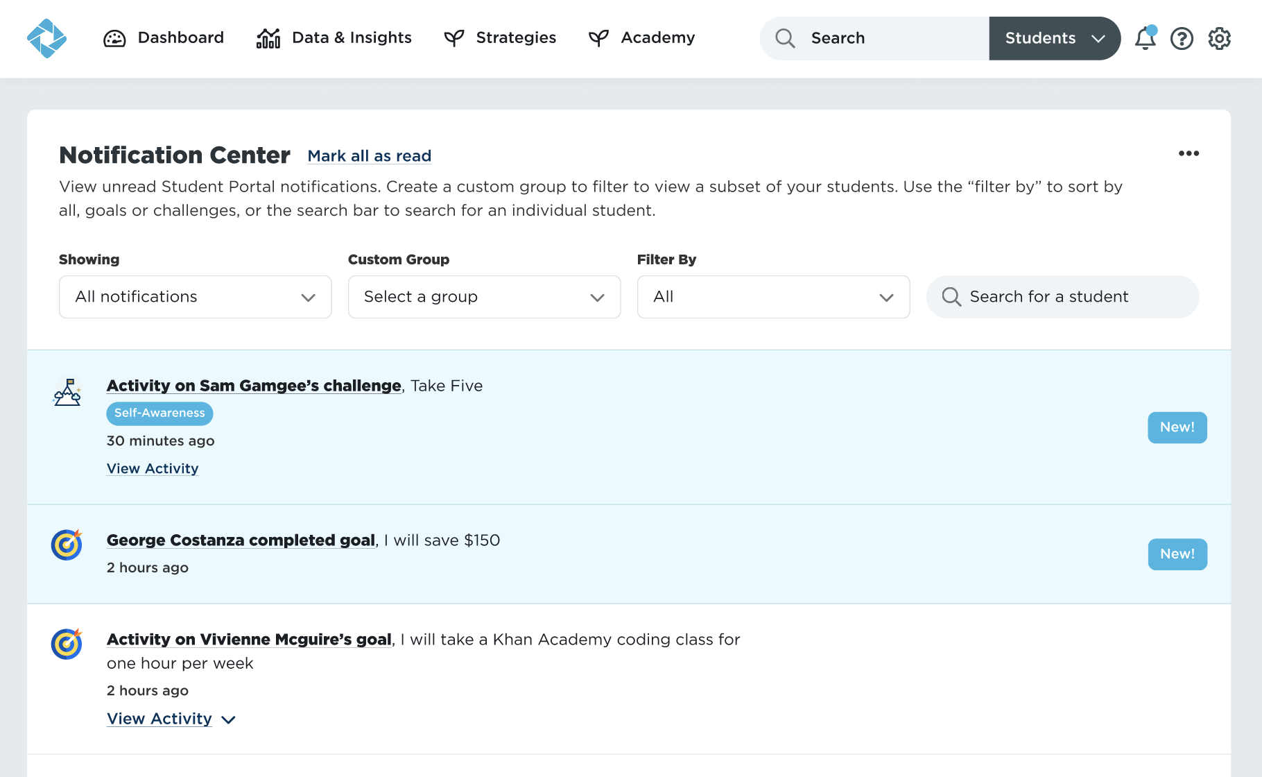
Task: Click the Self-Awareness tag
Action: (x=159, y=413)
